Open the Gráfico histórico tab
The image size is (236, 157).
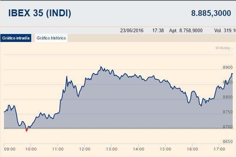pyautogui.click(x=51, y=38)
